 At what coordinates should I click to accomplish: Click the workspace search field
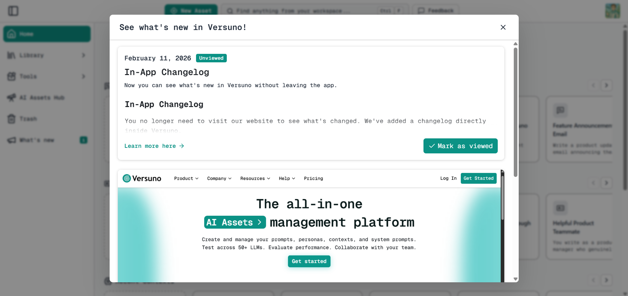pos(315,11)
